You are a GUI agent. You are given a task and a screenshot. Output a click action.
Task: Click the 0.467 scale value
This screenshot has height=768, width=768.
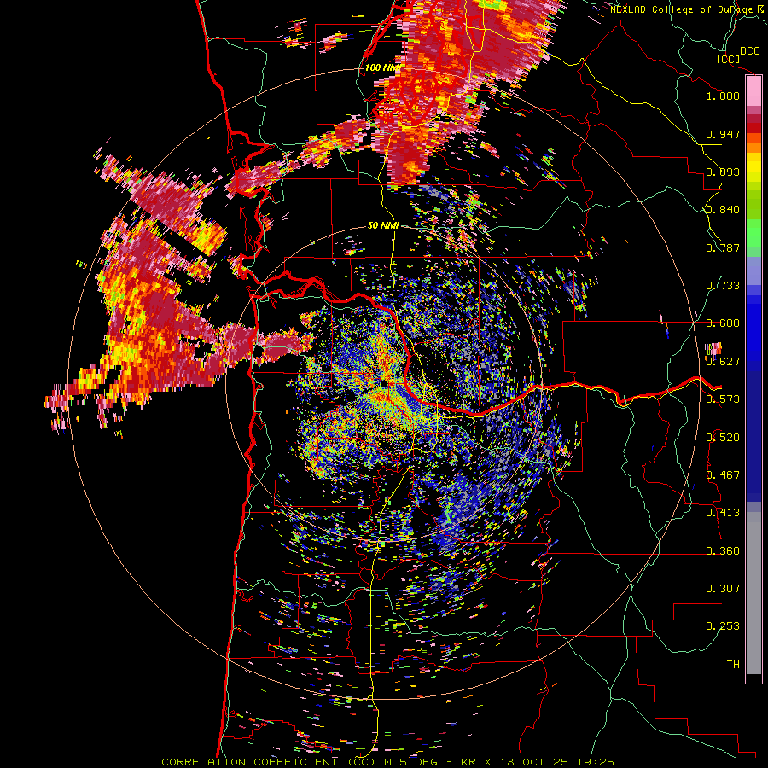click(723, 475)
